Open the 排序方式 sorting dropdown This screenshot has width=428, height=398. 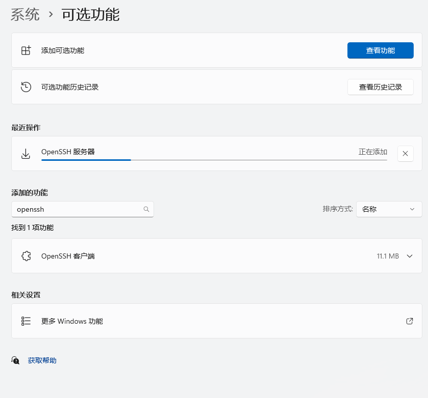pyautogui.click(x=389, y=209)
